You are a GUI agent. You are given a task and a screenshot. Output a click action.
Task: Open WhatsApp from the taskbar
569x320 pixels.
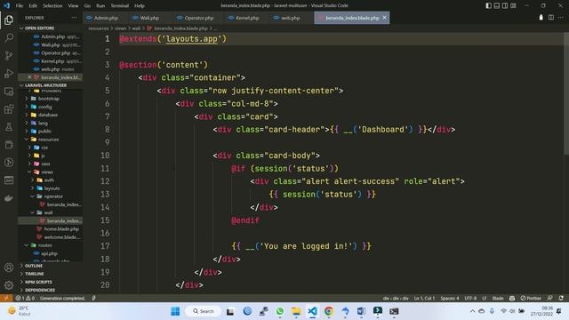[280, 311]
